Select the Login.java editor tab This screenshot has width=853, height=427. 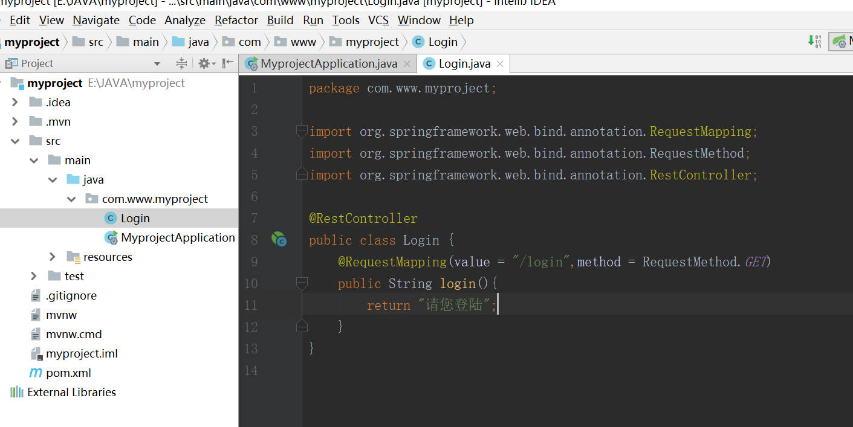(464, 63)
